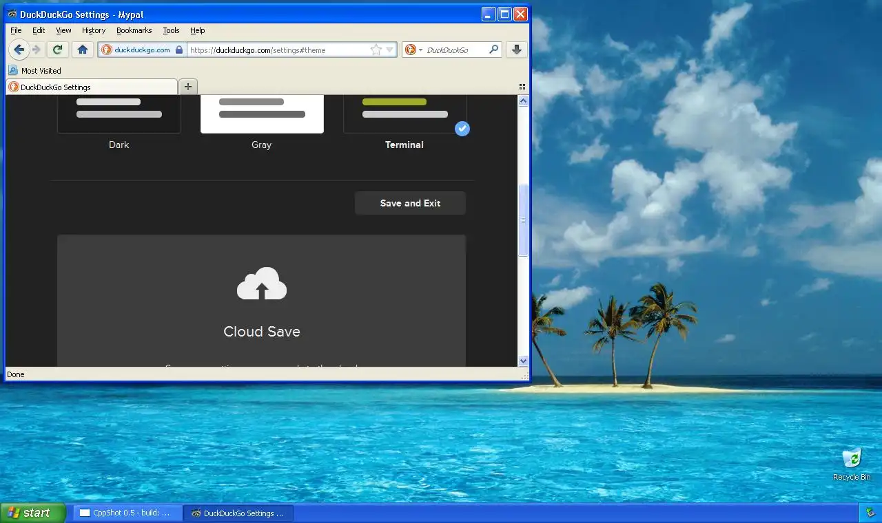Select the DuckDuckGo Settings tab
The height and width of the screenshot is (523, 882).
(x=92, y=87)
